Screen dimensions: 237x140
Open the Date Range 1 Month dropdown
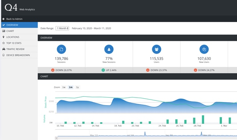click(x=62, y=28)
